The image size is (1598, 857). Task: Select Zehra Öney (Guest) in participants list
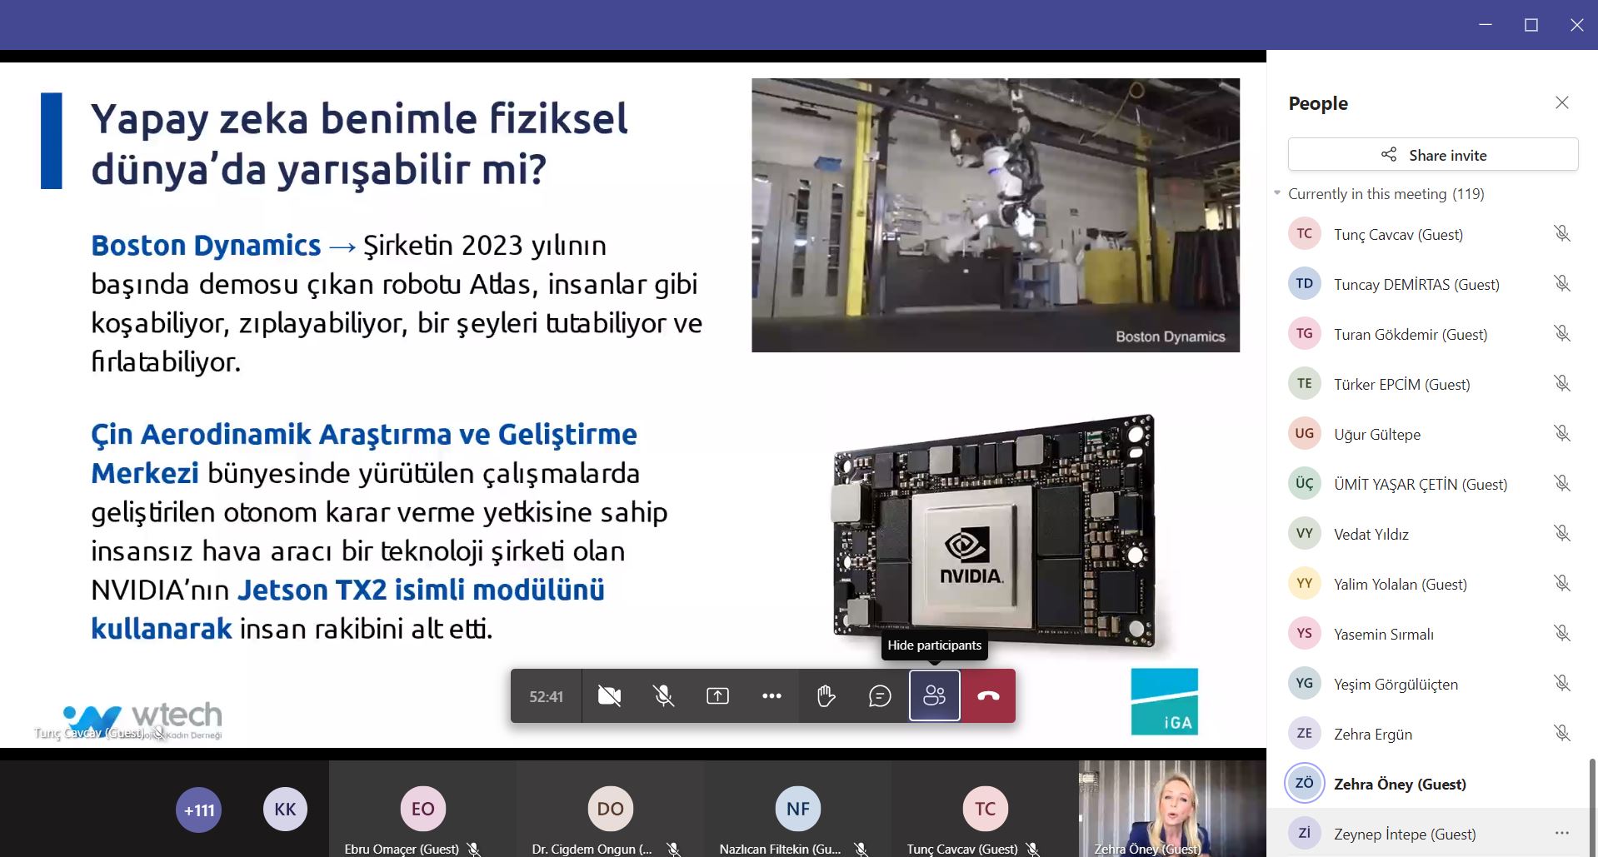(x=1400, y=784)
